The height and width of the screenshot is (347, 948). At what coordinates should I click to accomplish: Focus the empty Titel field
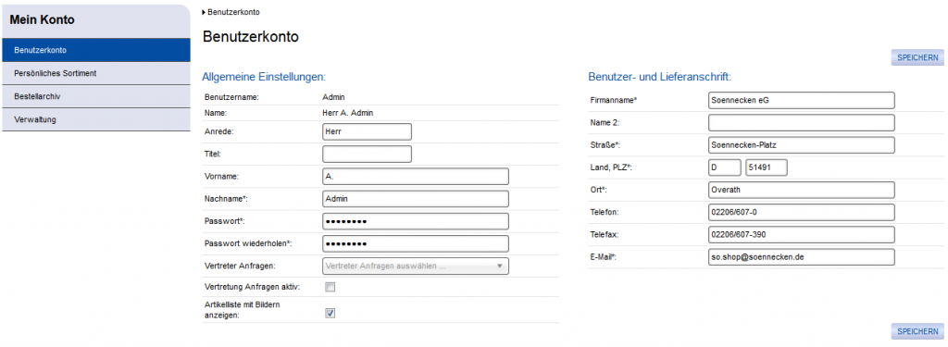367,155
